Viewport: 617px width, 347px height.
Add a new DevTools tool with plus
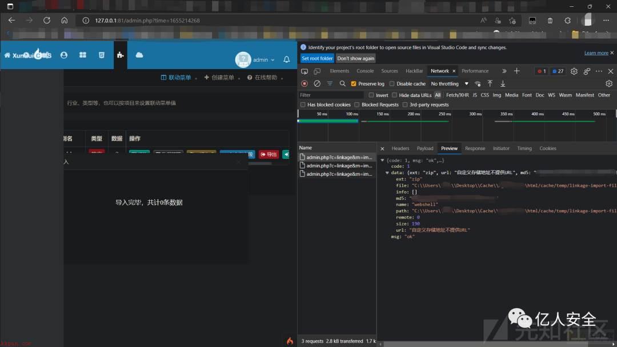pyautogui.click(x=516, y=71)
